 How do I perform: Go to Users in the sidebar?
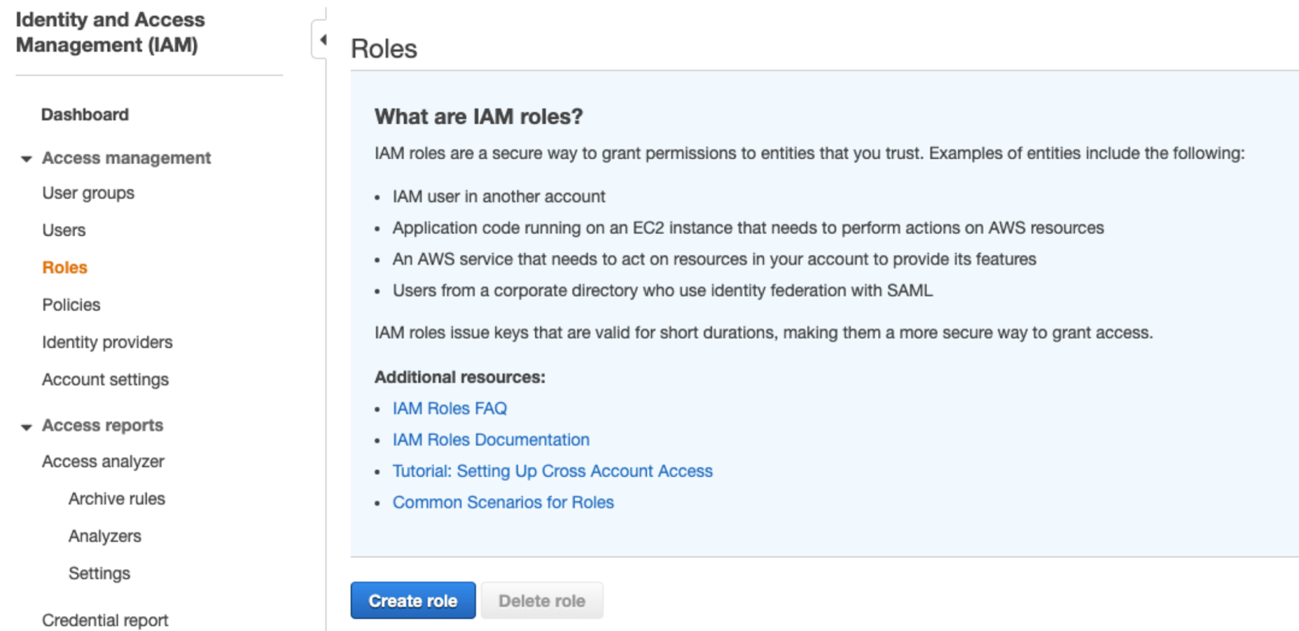[64, 230]
